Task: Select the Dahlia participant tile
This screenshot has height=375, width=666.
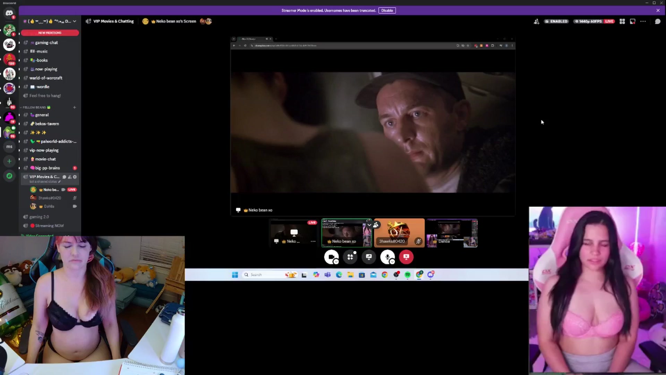Action: coord(452,233)
